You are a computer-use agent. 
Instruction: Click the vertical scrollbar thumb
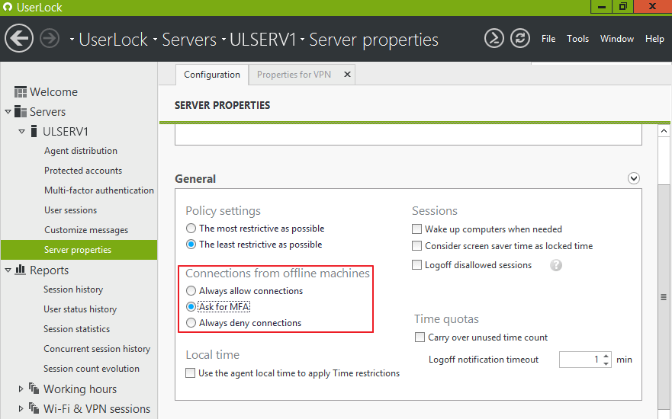point(664,297)
